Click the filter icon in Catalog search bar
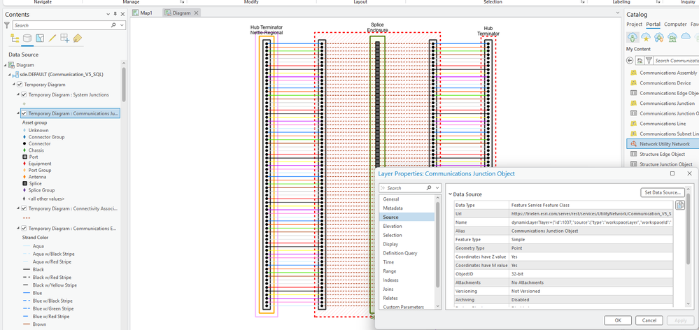 649,60
